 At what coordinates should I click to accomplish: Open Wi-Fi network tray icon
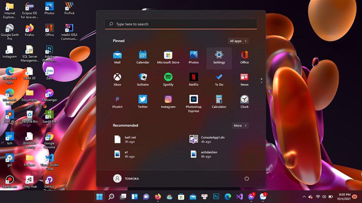[318, 197]
